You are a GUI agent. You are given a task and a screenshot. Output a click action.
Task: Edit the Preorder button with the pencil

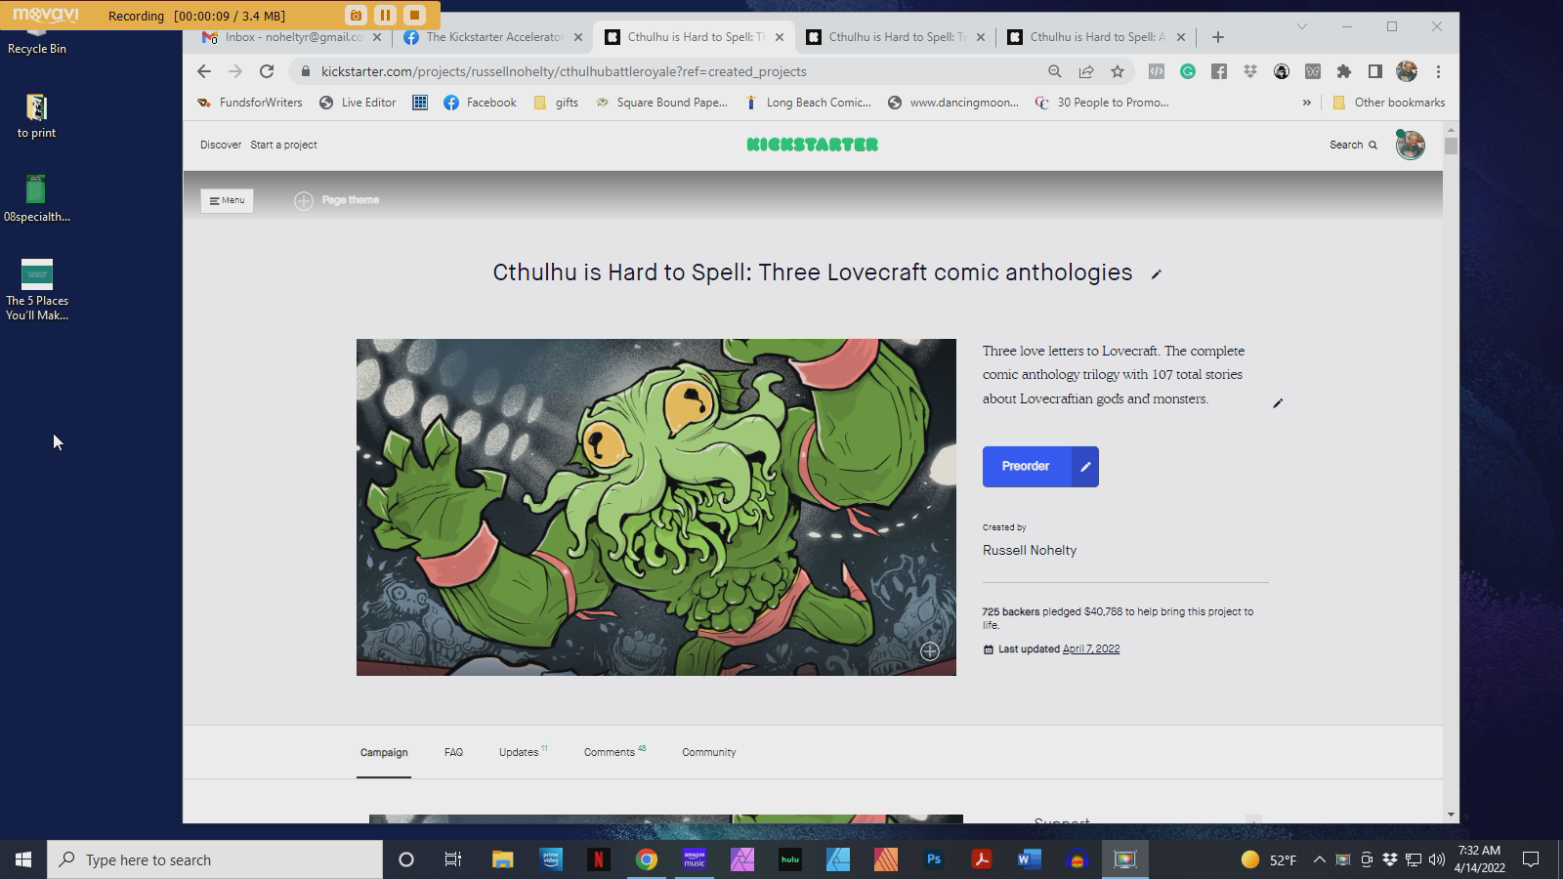coord(1085,467)
